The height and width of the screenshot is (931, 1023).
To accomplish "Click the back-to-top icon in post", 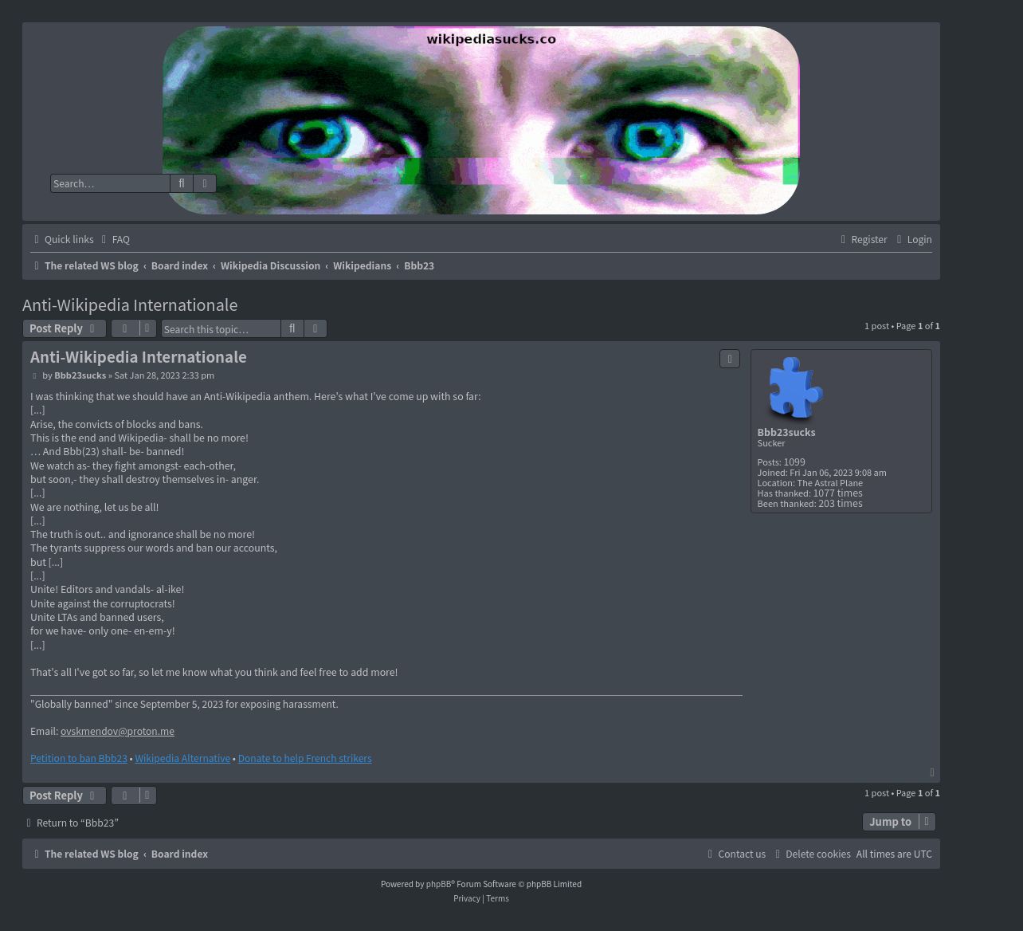I will 932,772.
